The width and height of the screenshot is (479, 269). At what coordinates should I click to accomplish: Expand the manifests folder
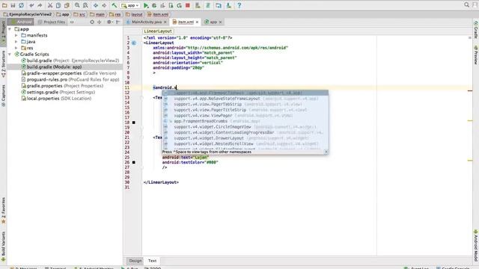[16, 35]
